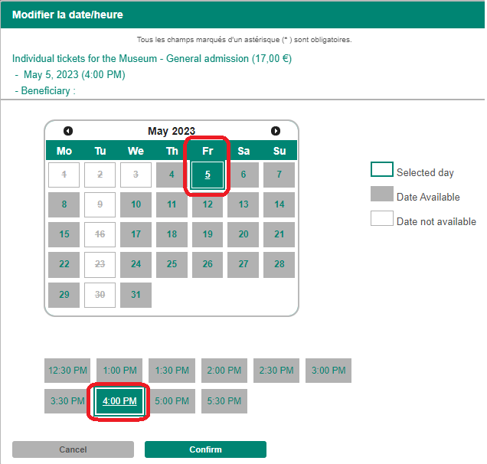The height and width of the screenshot is (464, 487).
Task: Choose May 18 on calendar
Action: pyautogui.click(x=172, y=234)
